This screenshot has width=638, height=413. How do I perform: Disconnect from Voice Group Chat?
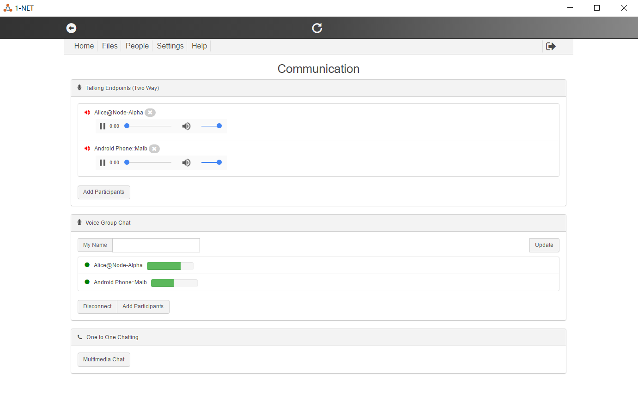click(97, 306)
